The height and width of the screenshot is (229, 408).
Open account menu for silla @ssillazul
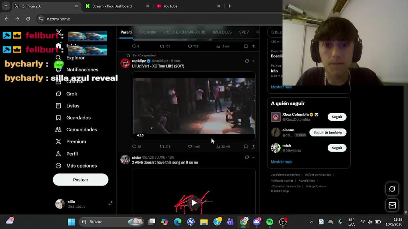point(83,204)
